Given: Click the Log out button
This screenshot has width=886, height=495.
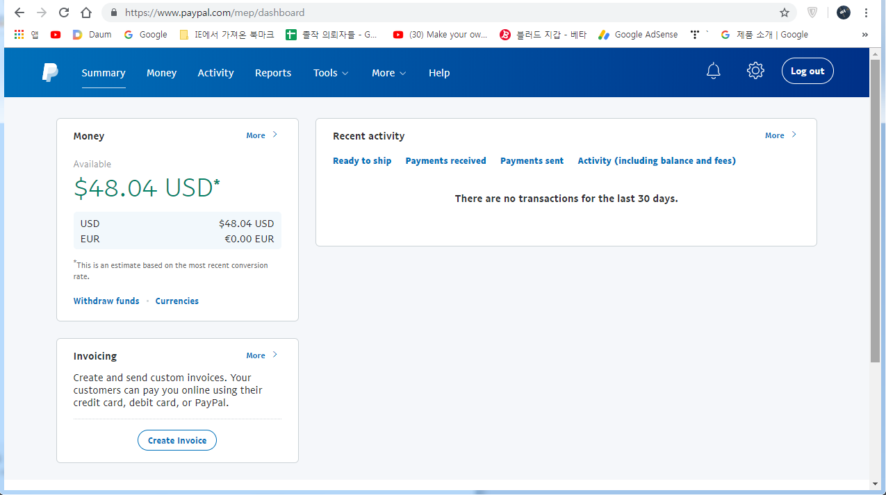Looking at the screenshot, I should coord(807,71).
